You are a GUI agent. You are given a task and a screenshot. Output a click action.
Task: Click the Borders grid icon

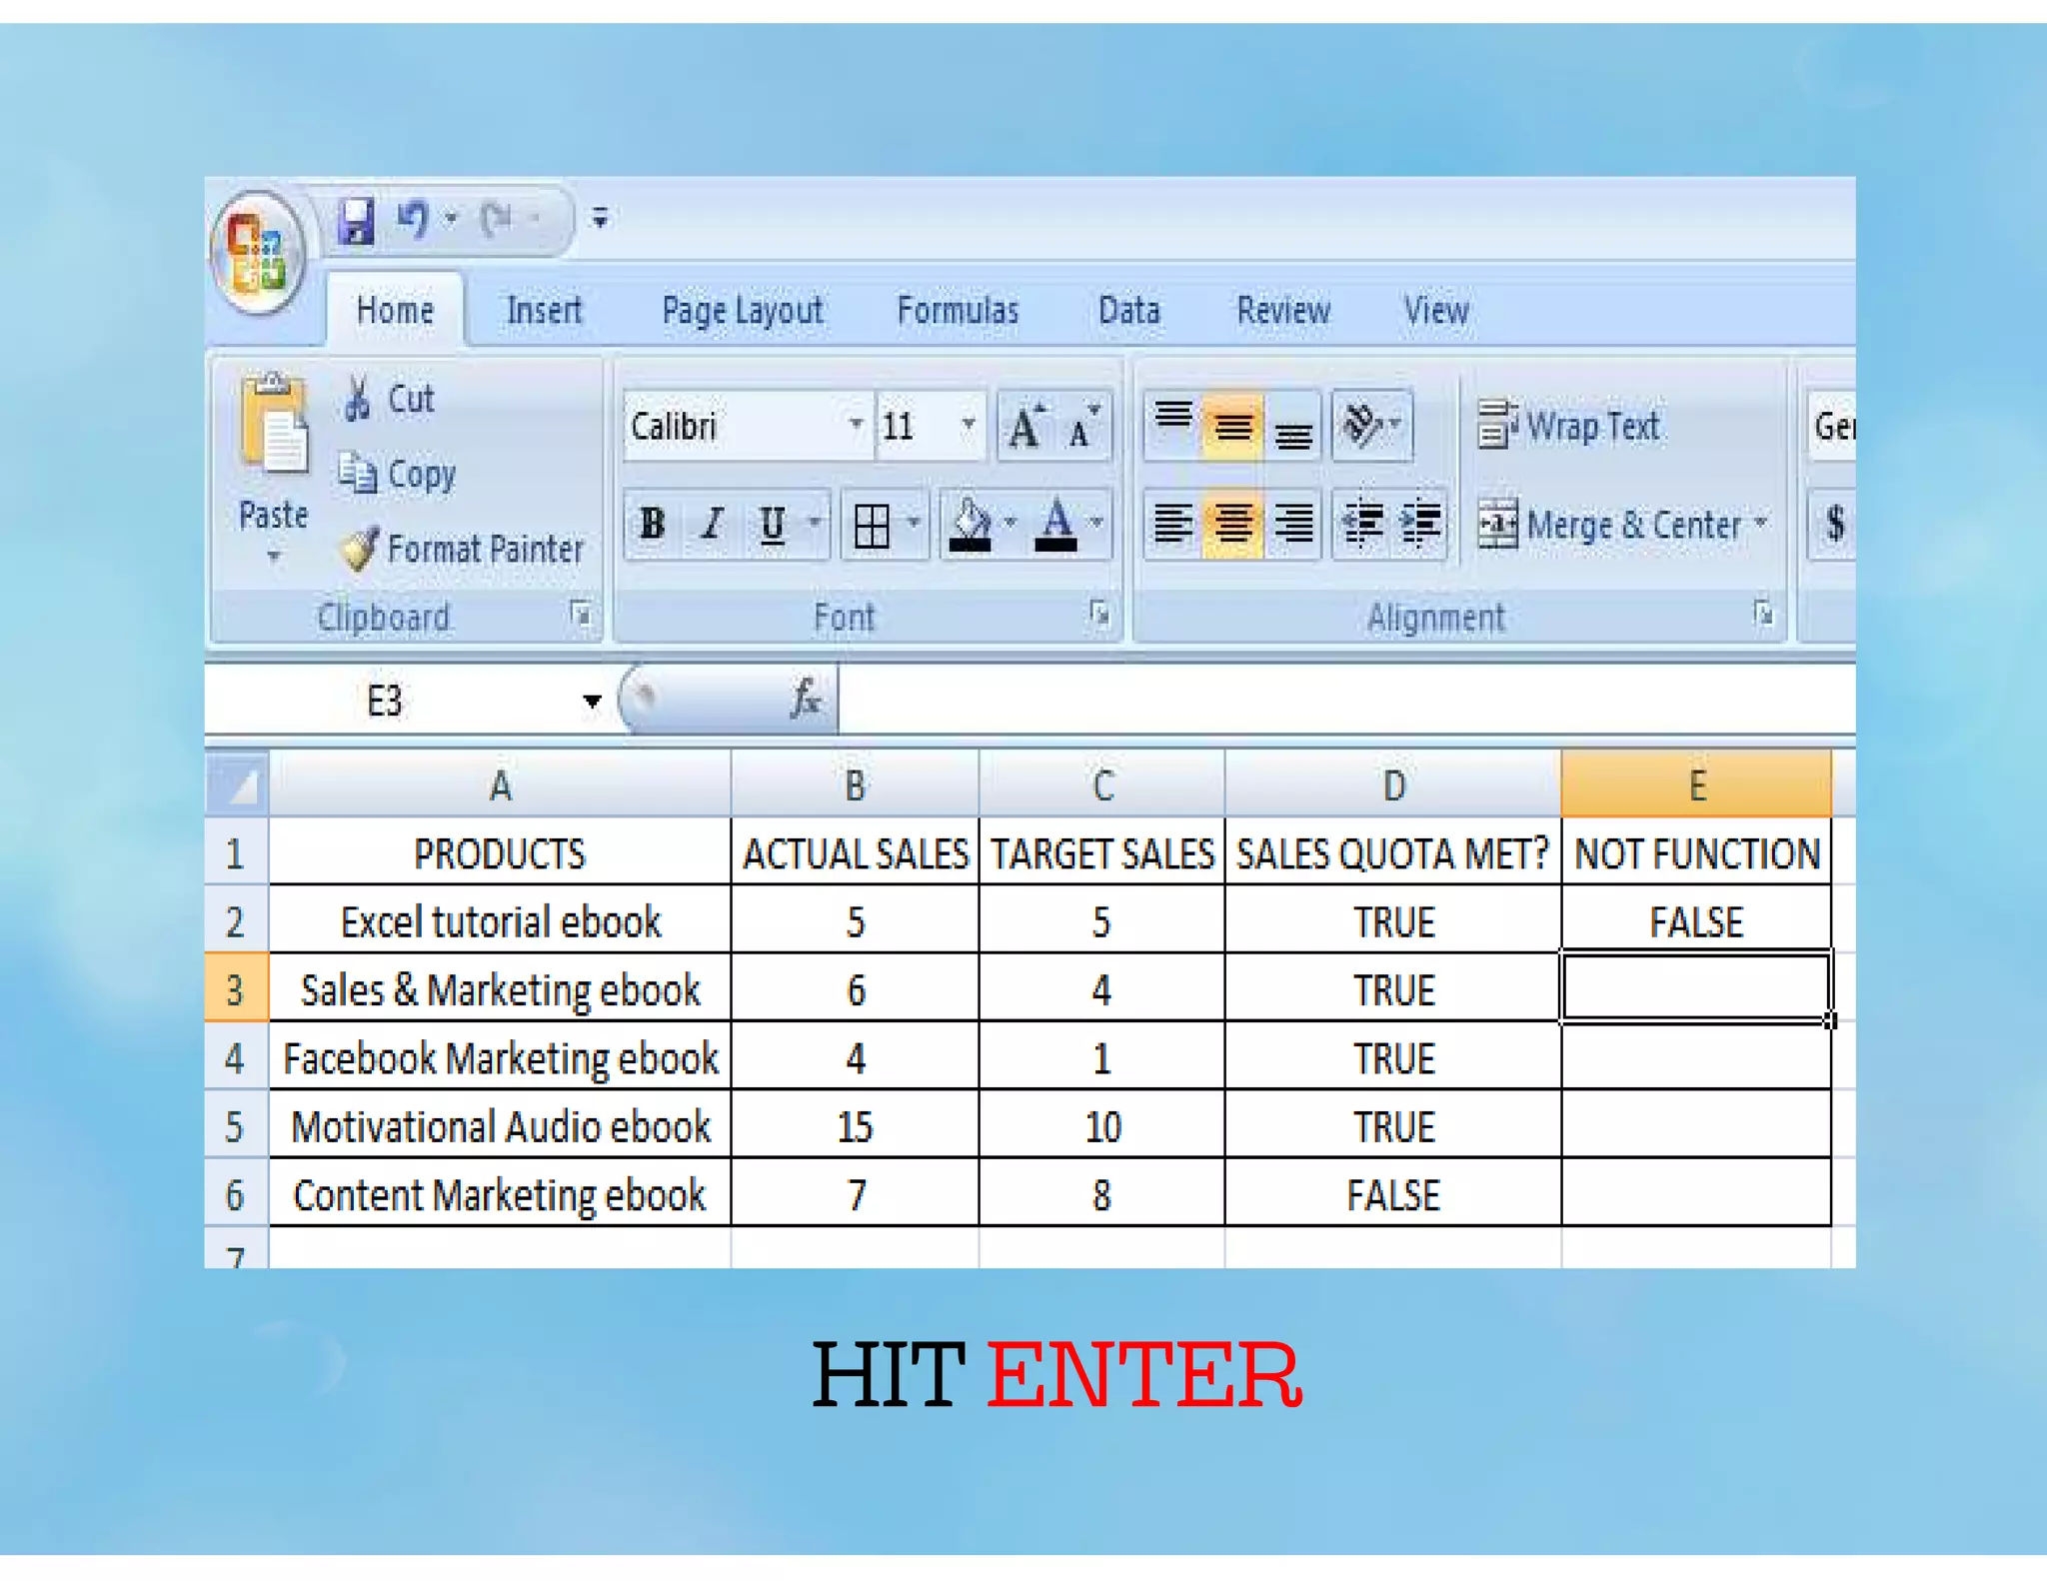pos(872,525)
